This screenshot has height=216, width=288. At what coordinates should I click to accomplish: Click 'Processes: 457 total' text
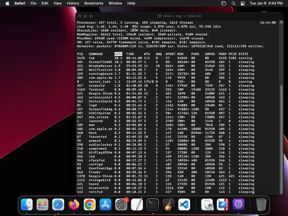(97, 22)
